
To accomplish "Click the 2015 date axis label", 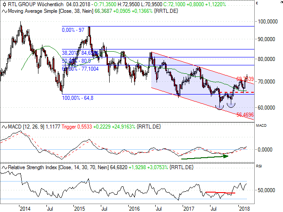I will [x=80, y=209].
